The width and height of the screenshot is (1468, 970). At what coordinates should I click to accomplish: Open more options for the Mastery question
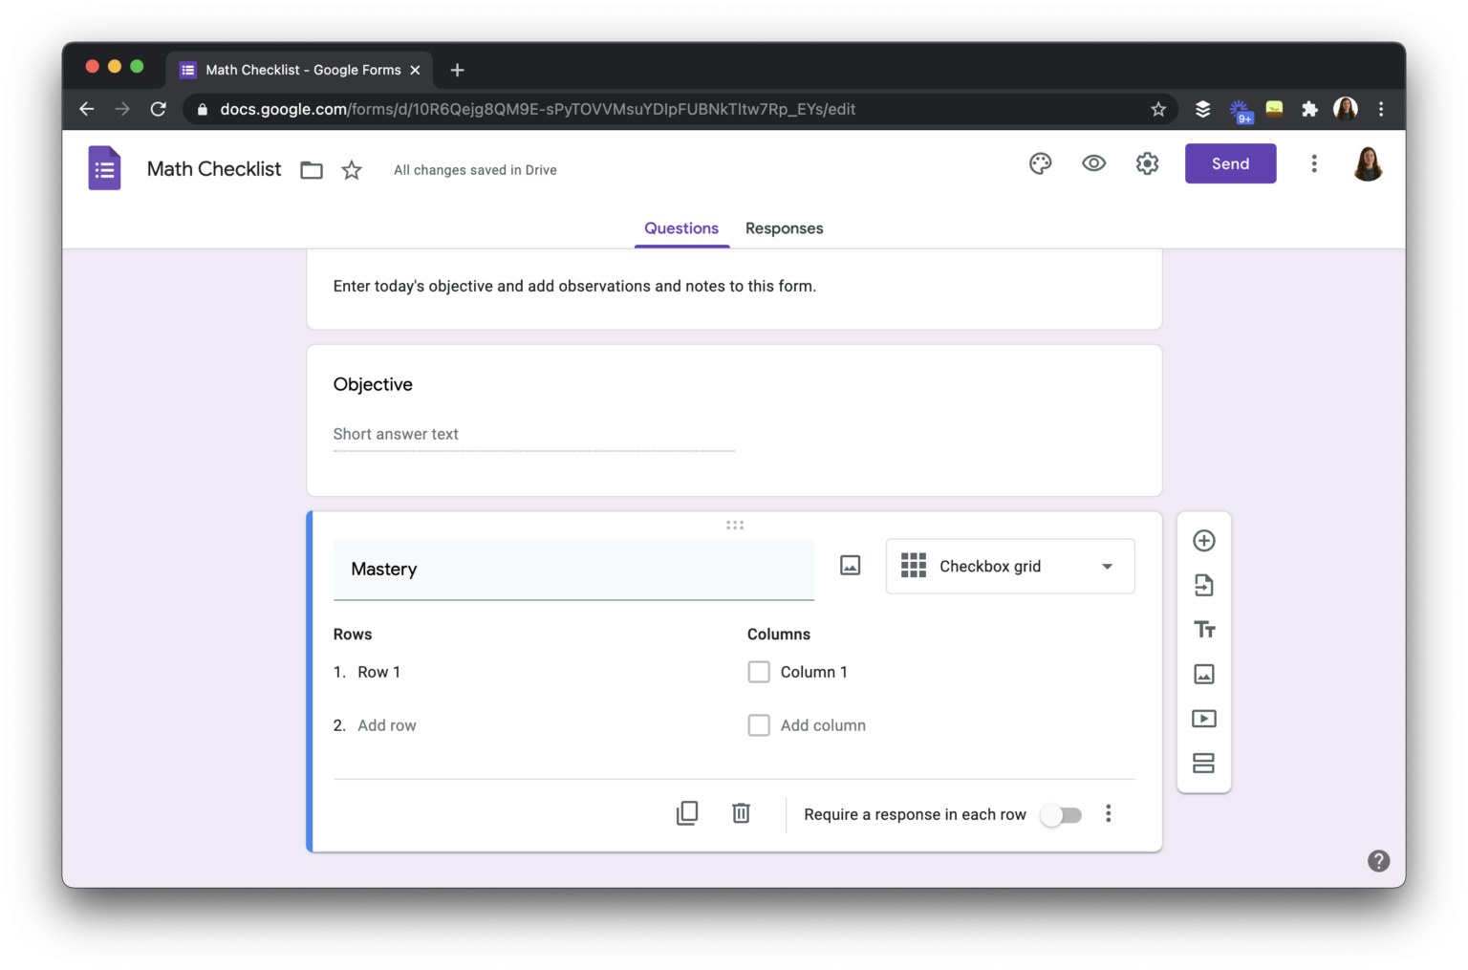pyautogui.click(x=1108, y=813)
